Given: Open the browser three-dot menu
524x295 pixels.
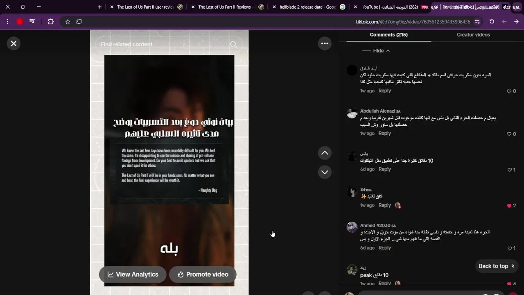Looking at the screenshot, I should point(7,22).
